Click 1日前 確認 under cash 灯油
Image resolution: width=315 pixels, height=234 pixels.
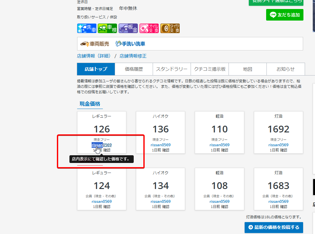(278, 150)
